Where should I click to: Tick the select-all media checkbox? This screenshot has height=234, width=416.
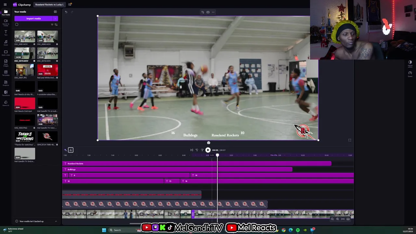point(17,24)
